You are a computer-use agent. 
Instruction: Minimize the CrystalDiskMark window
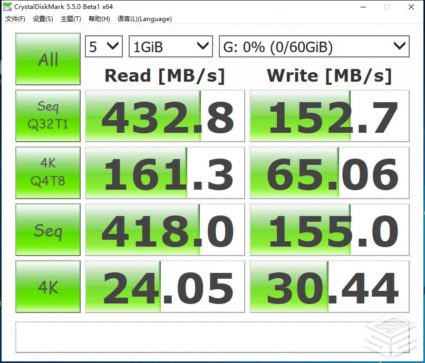[363, 7]
